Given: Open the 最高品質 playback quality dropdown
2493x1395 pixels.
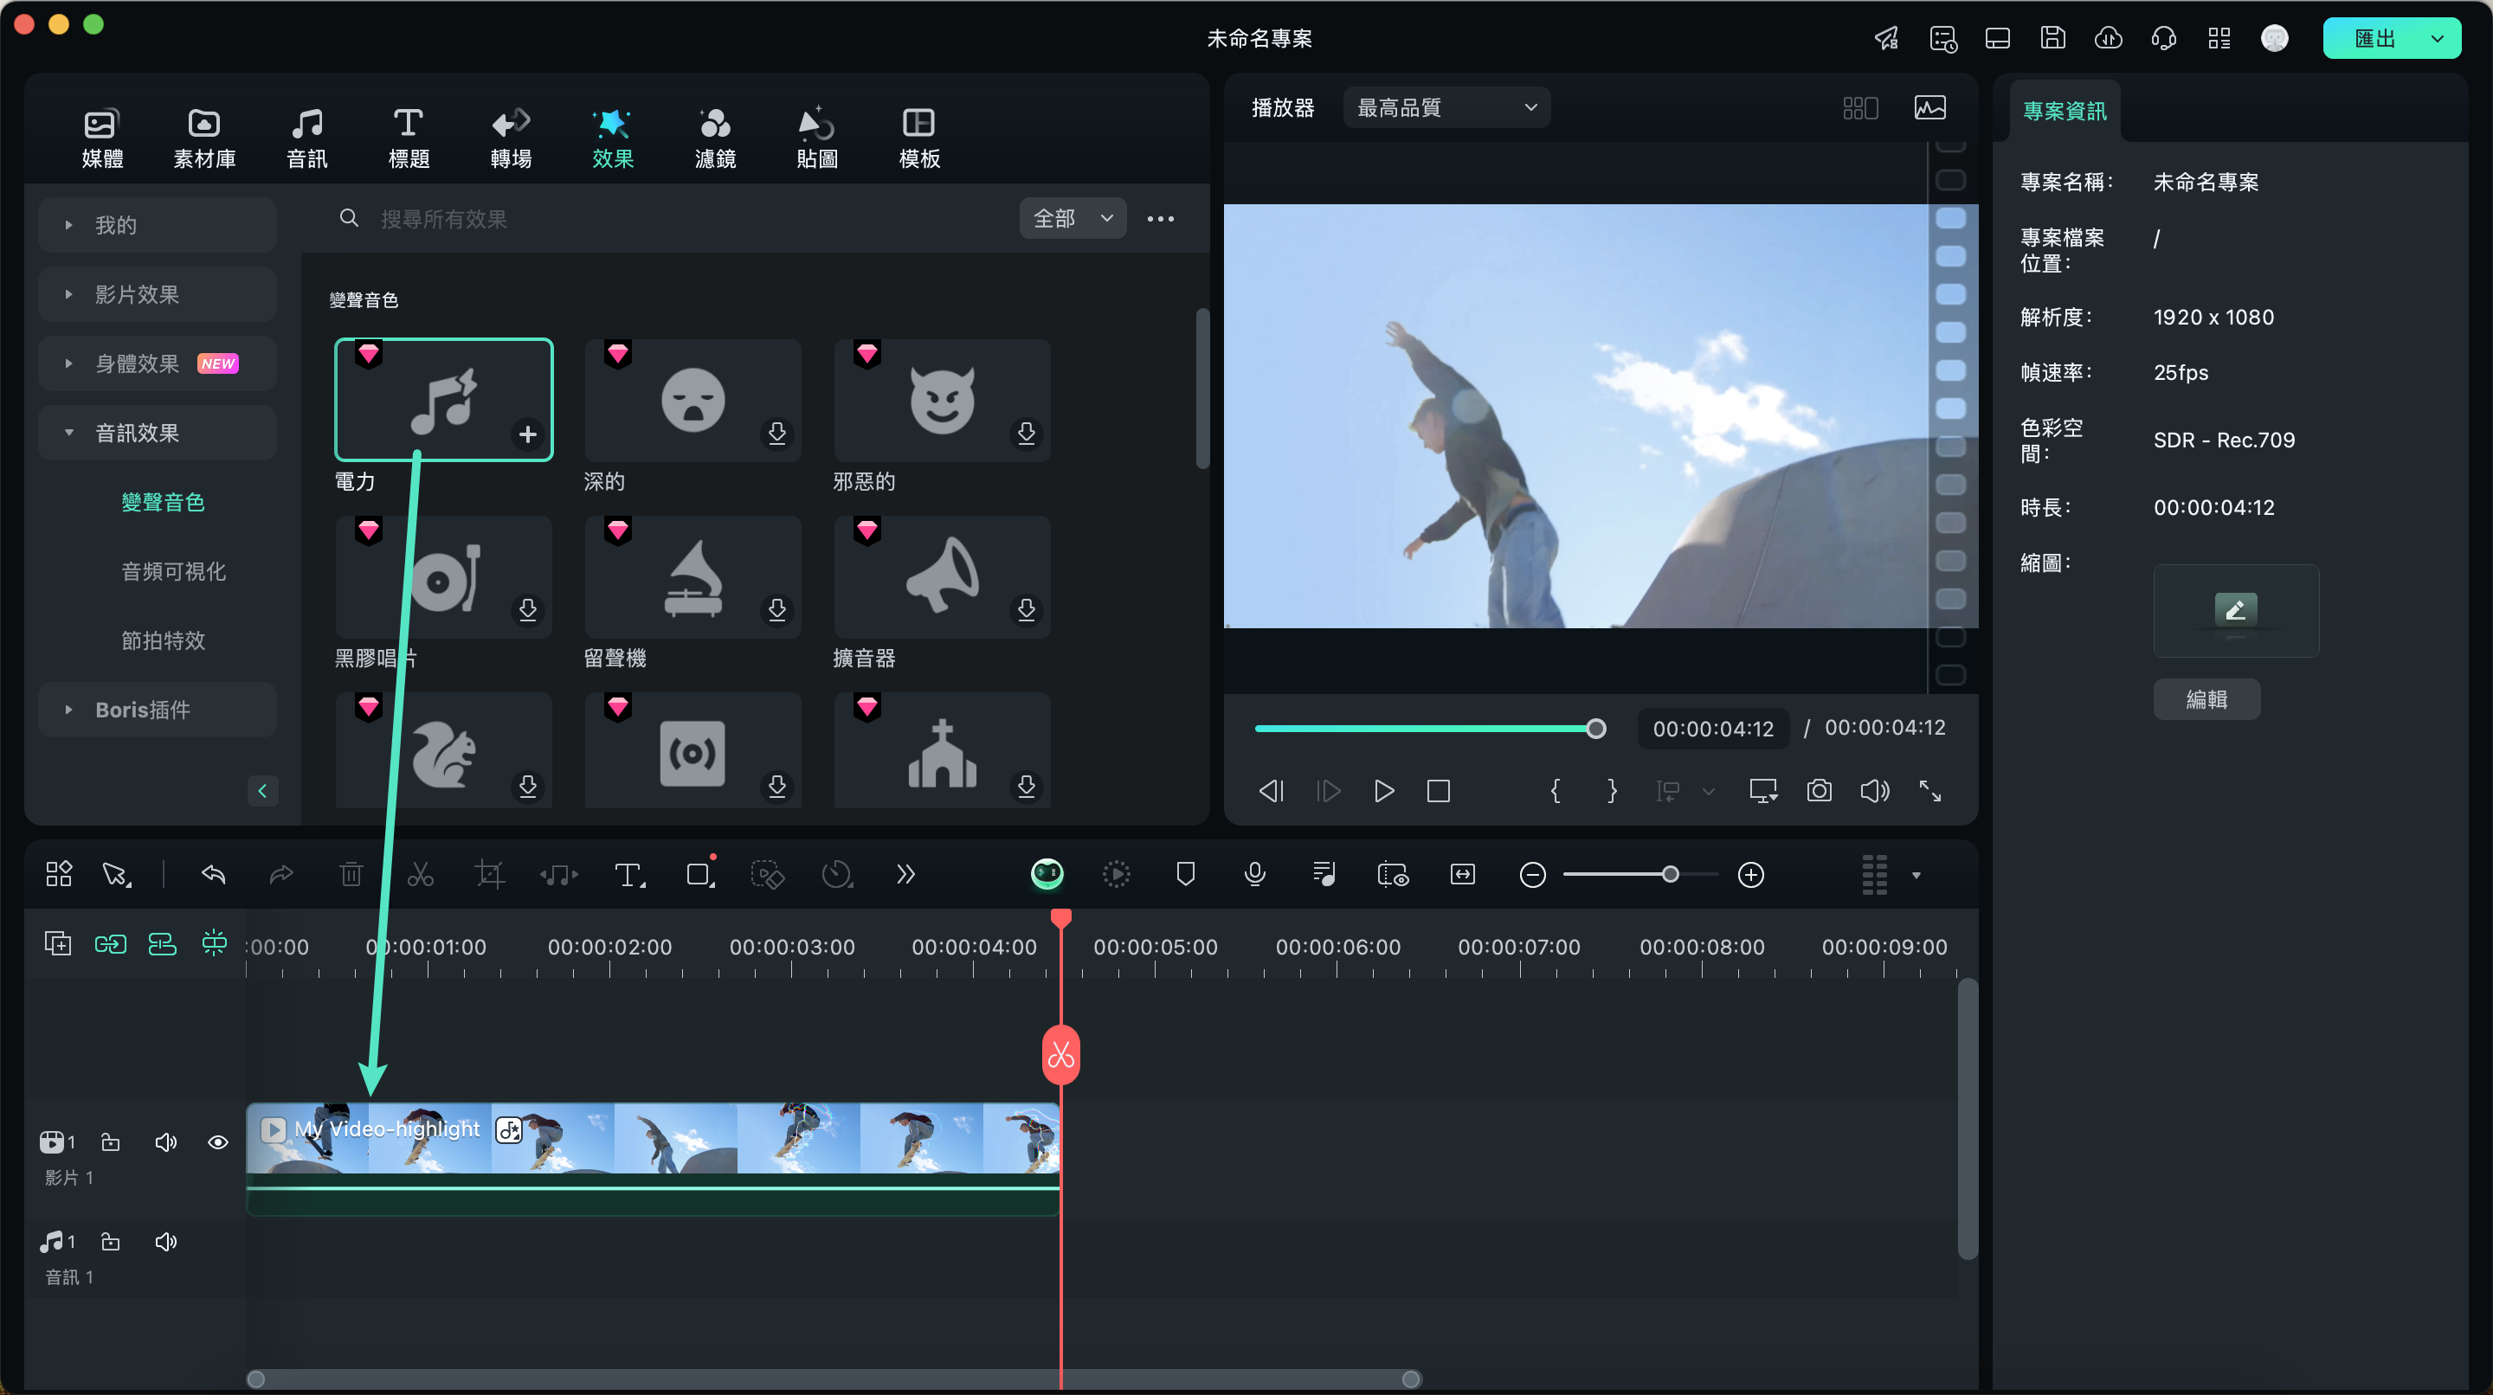Looking at the screenshot, I should tap(1446, 107).
